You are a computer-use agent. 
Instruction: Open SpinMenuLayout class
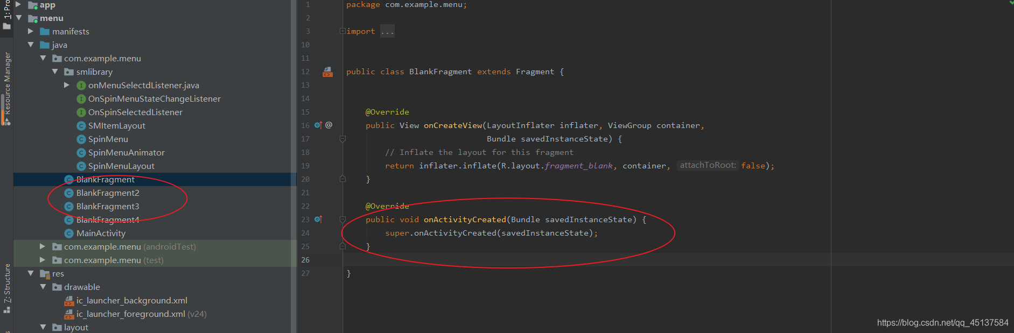coord(121,166)
